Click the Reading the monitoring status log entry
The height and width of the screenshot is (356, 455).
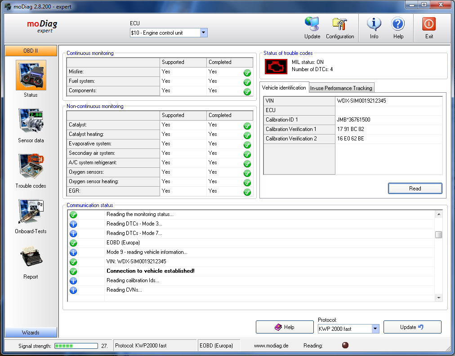[140, 214]
